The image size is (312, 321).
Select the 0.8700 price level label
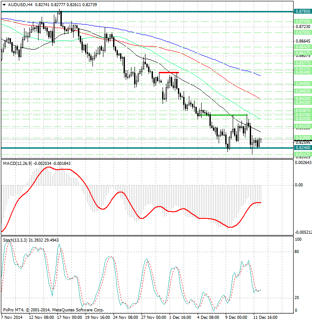point(303,32)
